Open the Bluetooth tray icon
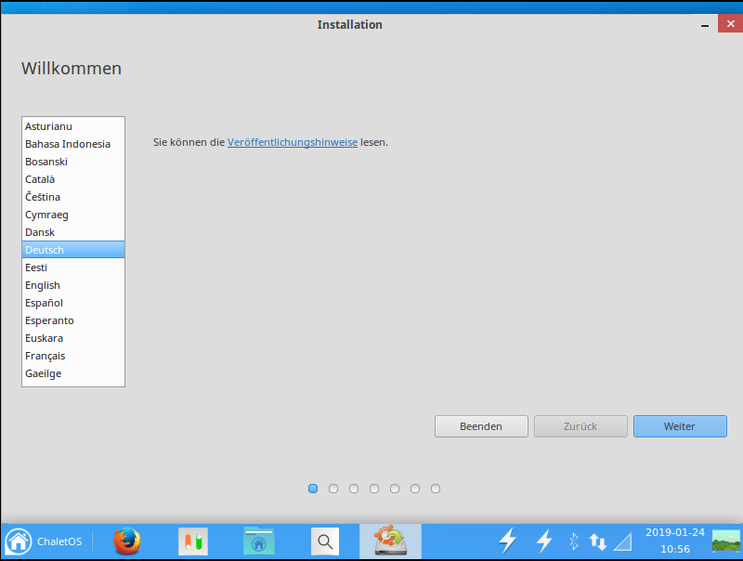The image size is (743, 561). (x=573, y=541)
